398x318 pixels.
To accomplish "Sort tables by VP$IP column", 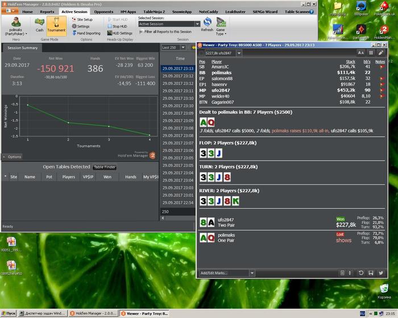I will pyautogui.click(x=88, y=177).
